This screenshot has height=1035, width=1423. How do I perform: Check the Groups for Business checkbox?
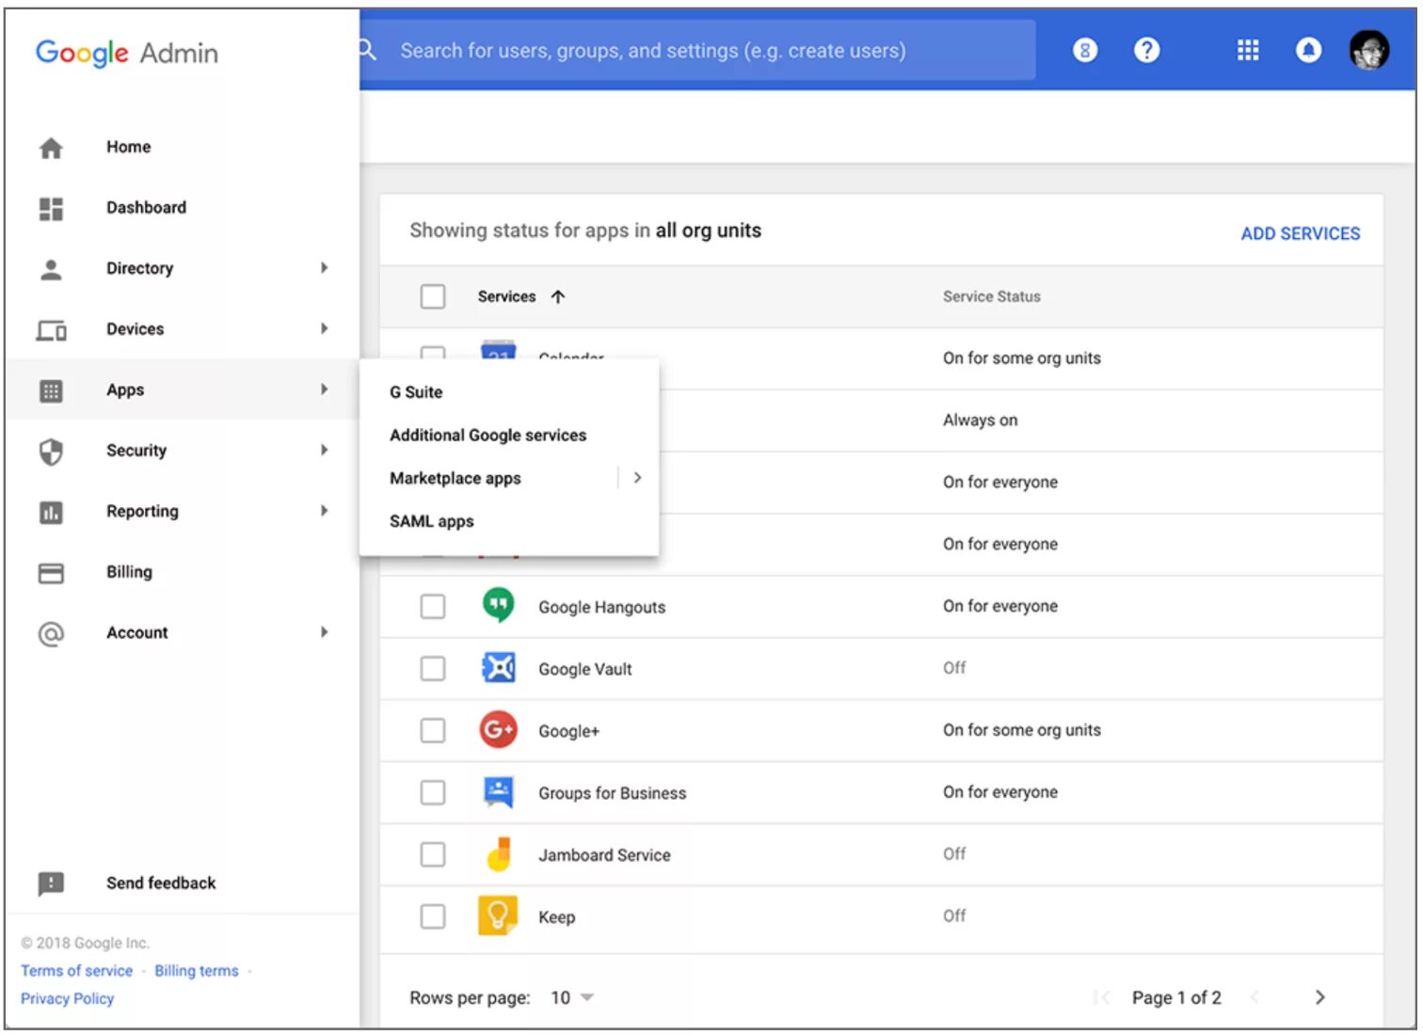click(433, 793)
